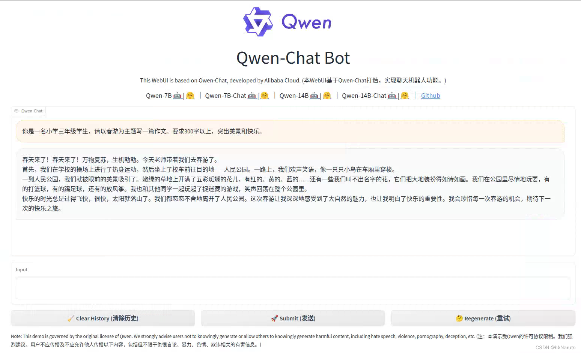Open the hugging face emoji after Qwen-14B-Chat

pos(405,96)
